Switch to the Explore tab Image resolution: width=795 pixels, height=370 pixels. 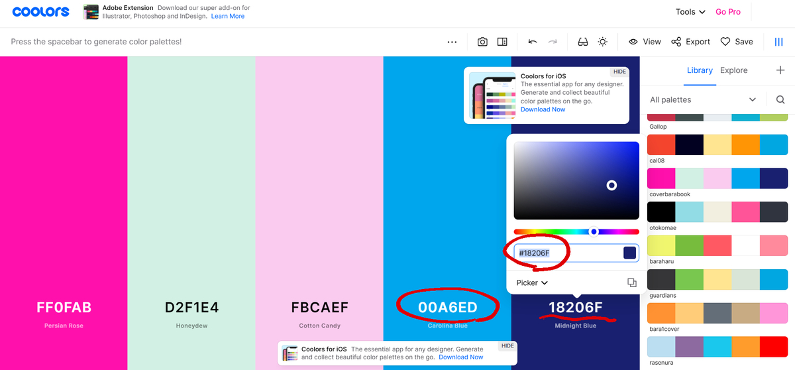click(734, 70)
